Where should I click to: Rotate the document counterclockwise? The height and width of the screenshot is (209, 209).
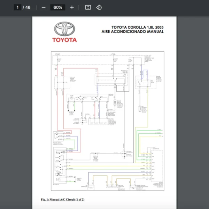coord(99,7)
